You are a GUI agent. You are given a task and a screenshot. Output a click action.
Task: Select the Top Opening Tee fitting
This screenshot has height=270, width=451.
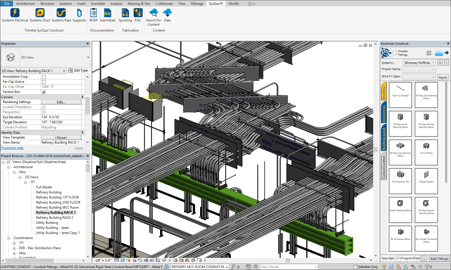400,181
